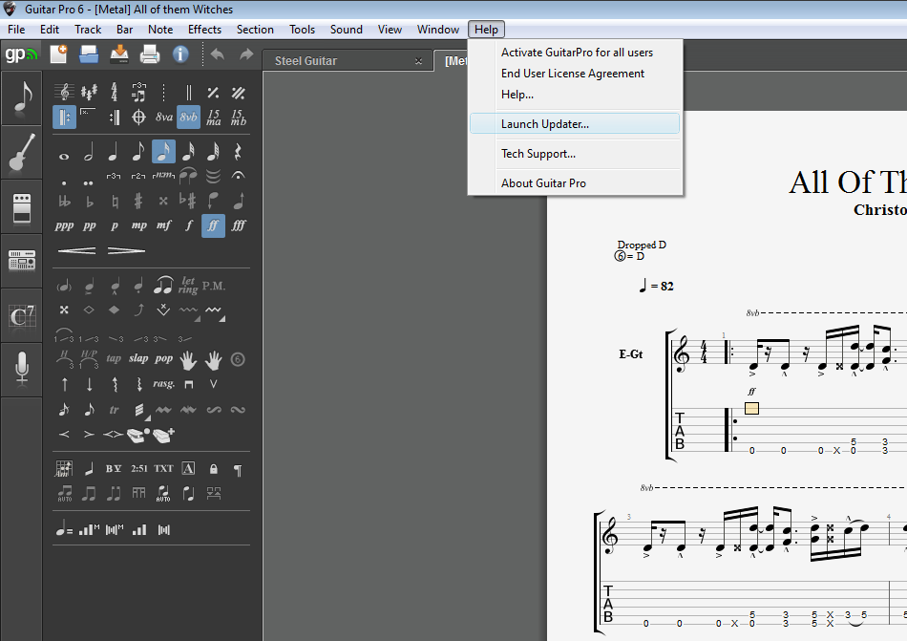Viewport: 907px width, 641px height.
Task: Click the E-Gt track name in the score
Action: click(630, 354)
